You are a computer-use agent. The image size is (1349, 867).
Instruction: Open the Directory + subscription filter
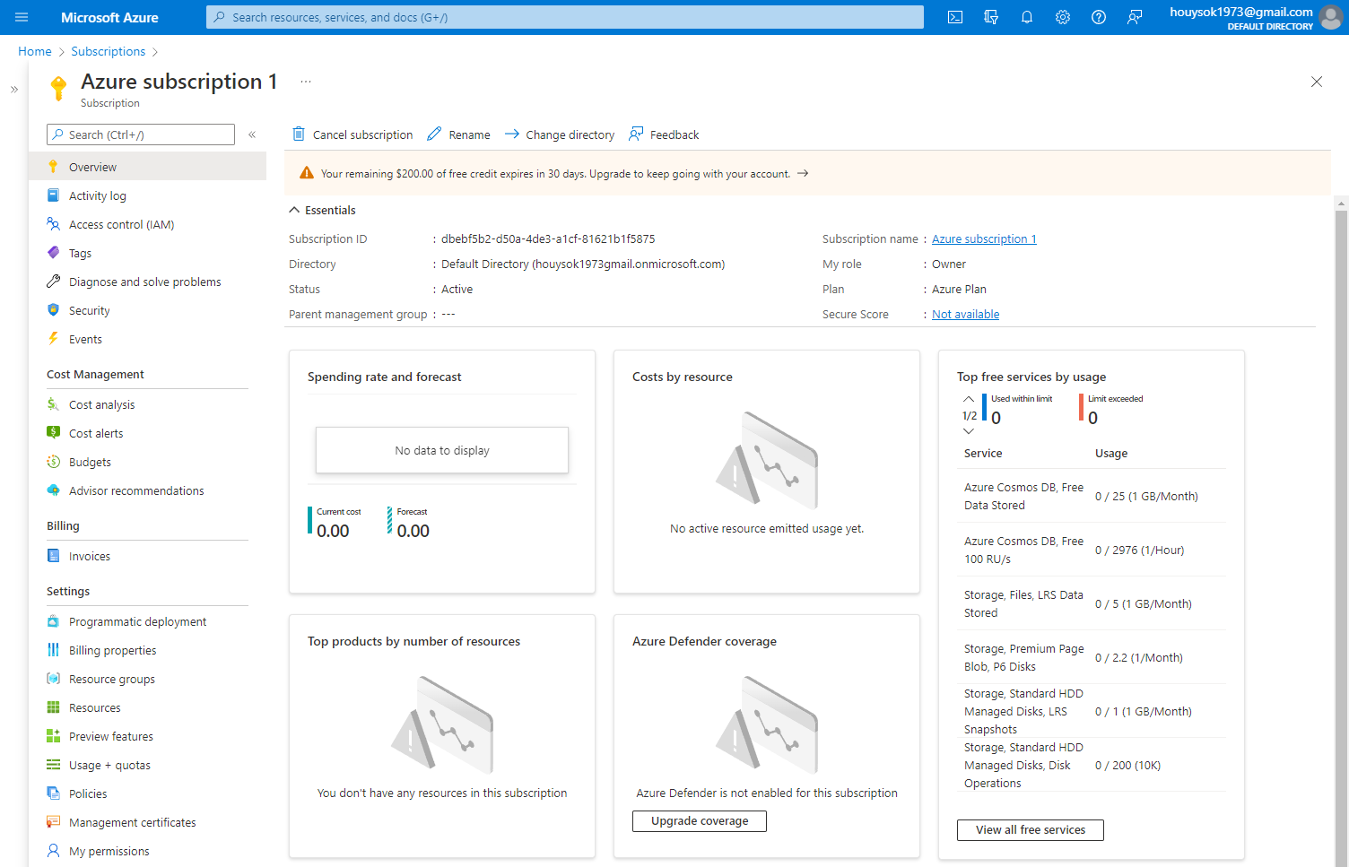991,16
